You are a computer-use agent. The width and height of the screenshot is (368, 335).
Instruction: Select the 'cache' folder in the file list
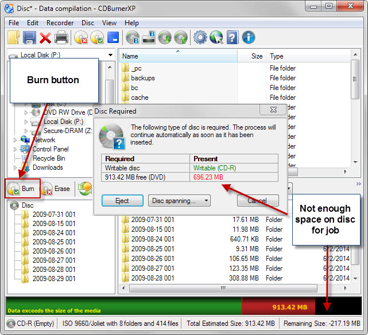point(140,98)
